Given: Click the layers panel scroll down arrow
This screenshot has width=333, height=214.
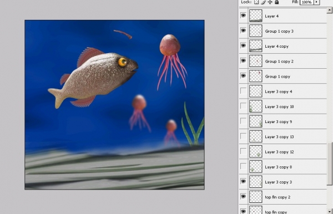Looking at the screenshot, I should pos(330,211).
